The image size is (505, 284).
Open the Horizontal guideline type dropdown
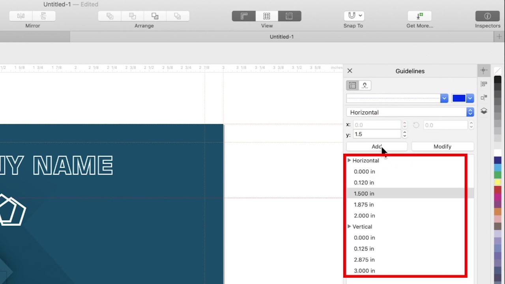coord(410,112)
